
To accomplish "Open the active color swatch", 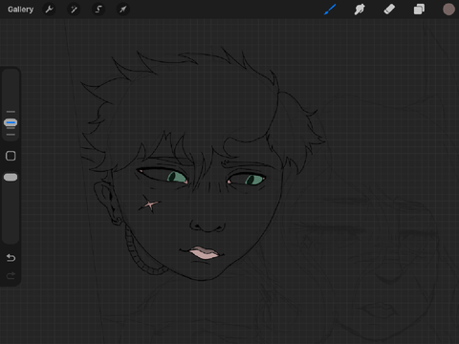I will pos(448,10).
